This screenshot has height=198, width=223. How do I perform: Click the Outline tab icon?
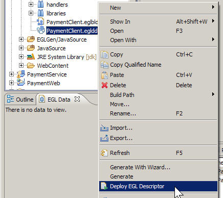pyautogui.click(x=10, y=99)
